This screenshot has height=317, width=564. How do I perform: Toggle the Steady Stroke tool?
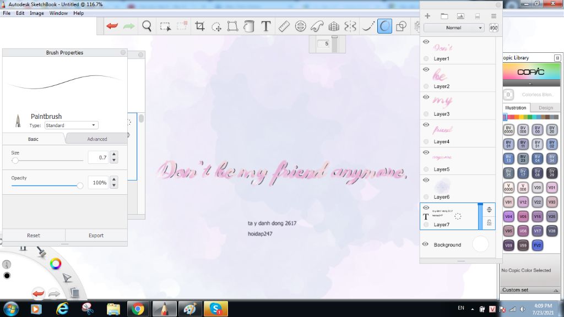368,26
